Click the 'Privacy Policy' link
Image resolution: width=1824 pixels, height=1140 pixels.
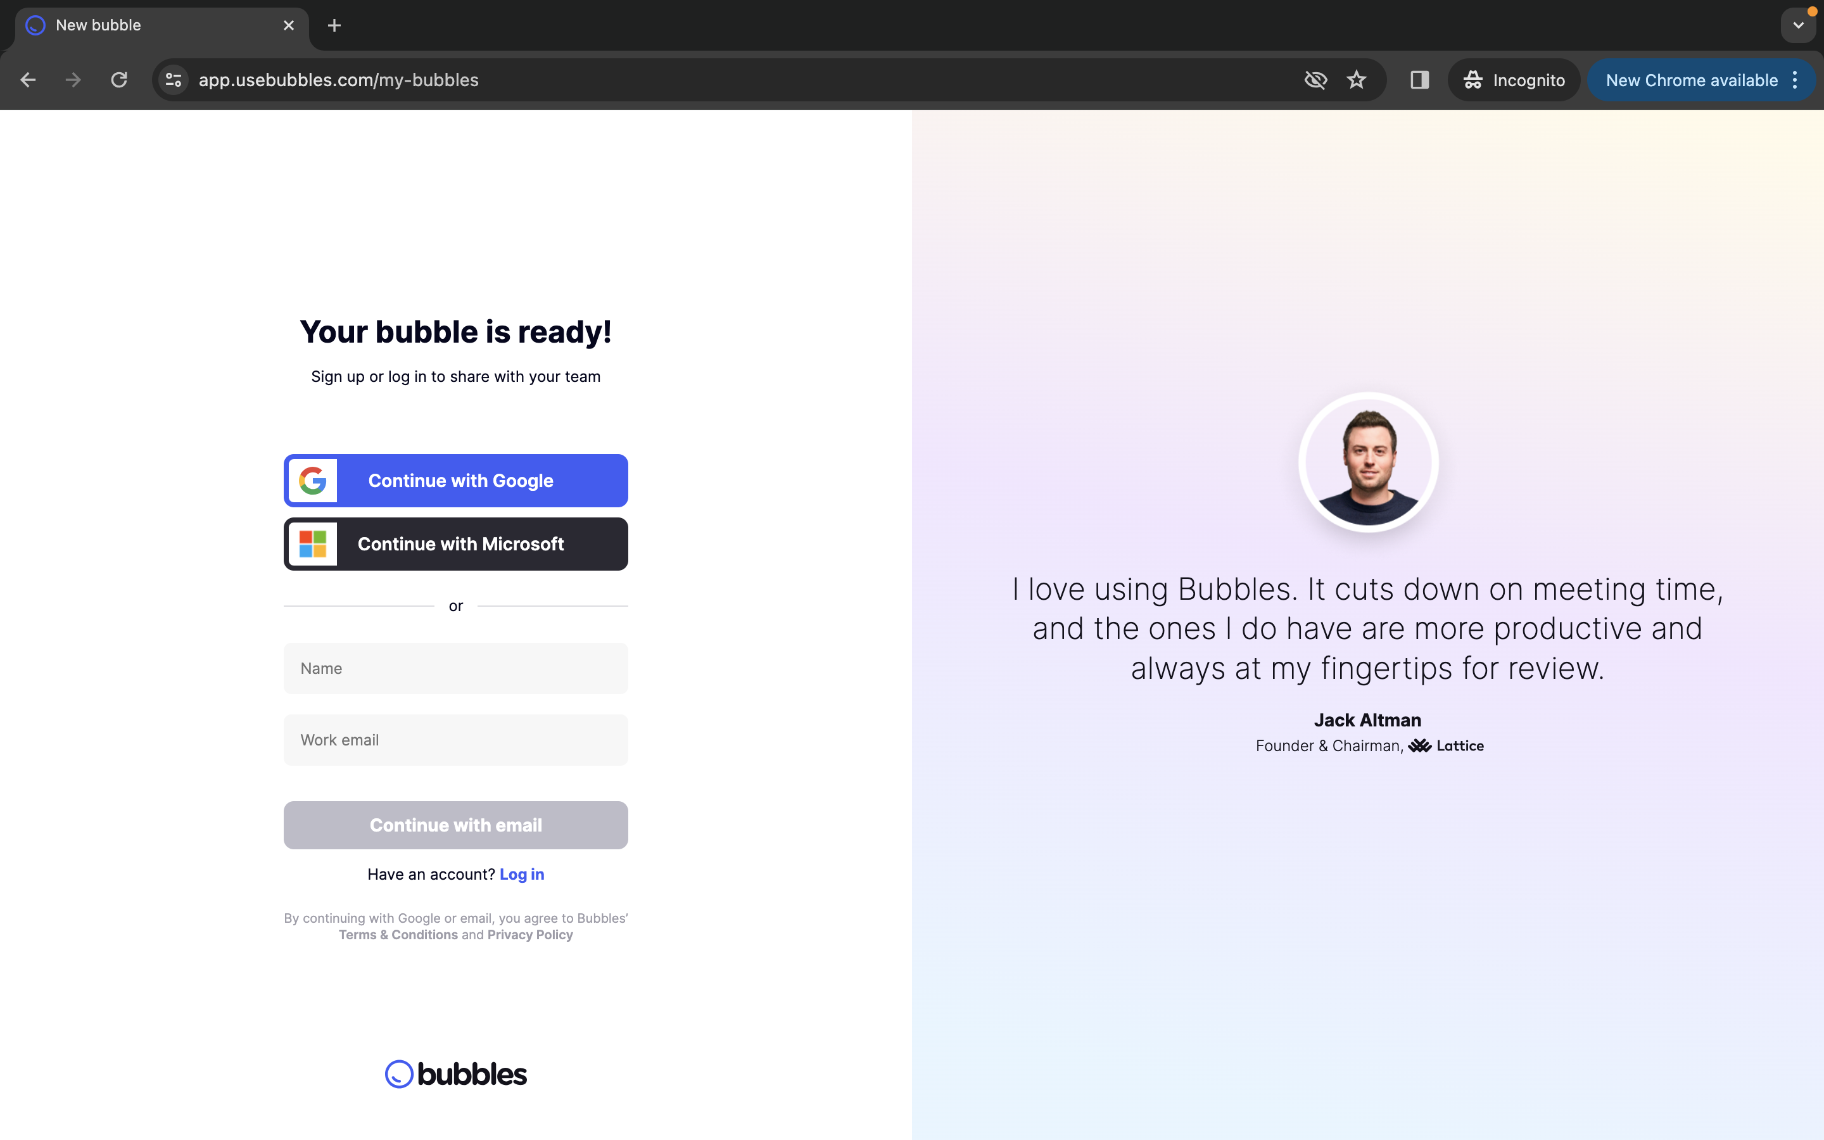(x=529, y=934)
